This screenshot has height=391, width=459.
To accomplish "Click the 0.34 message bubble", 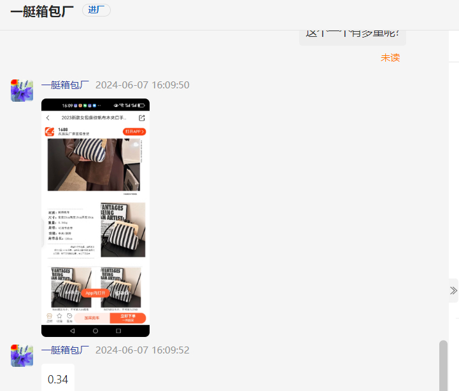I will (x=58, y=378).
